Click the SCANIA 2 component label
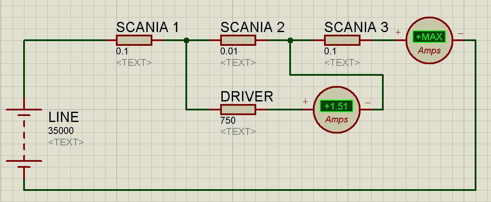This screenshot has height=202, width=491. (252, 27)
